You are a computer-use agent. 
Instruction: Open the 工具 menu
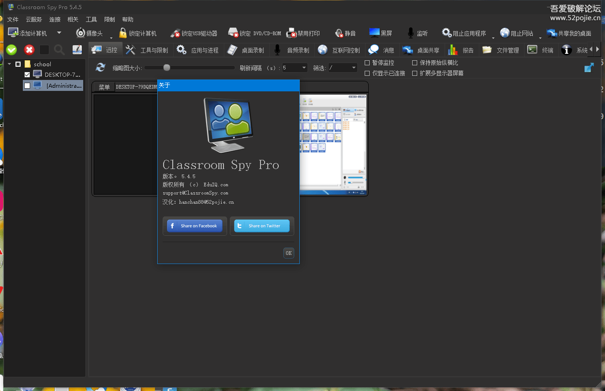click(91, 20)
